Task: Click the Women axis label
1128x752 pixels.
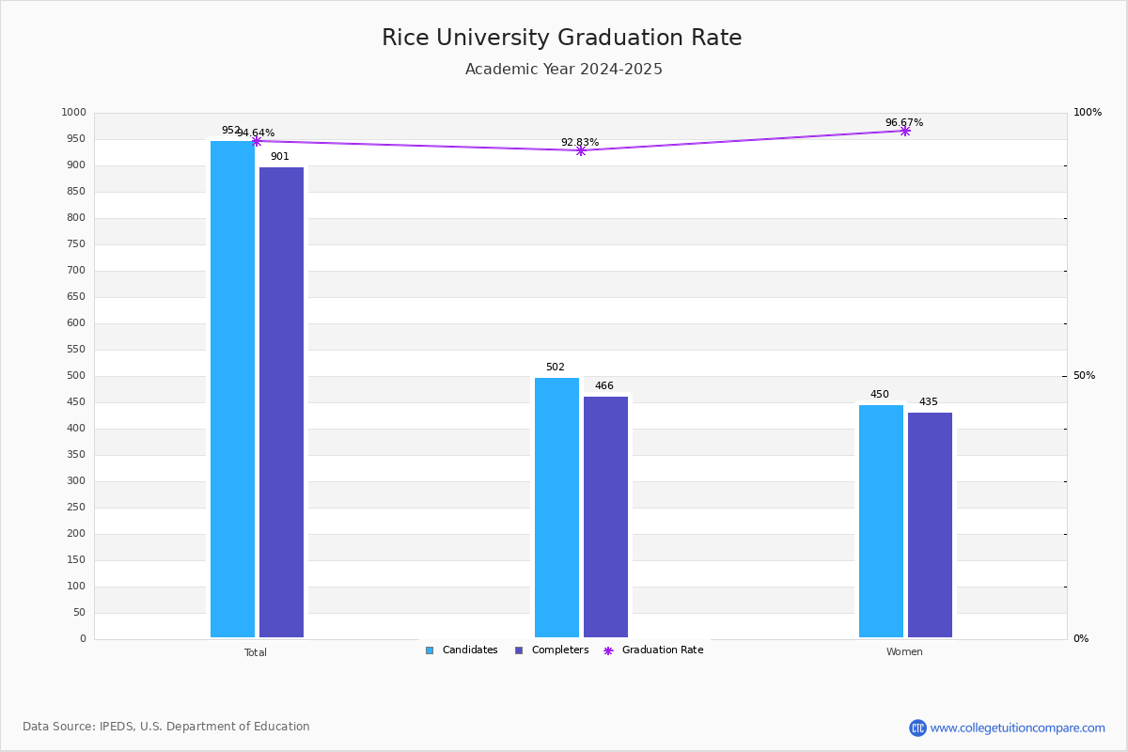Action: point(904,652)
